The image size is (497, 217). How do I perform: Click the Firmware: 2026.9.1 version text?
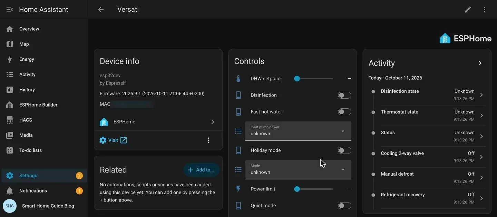152,93
